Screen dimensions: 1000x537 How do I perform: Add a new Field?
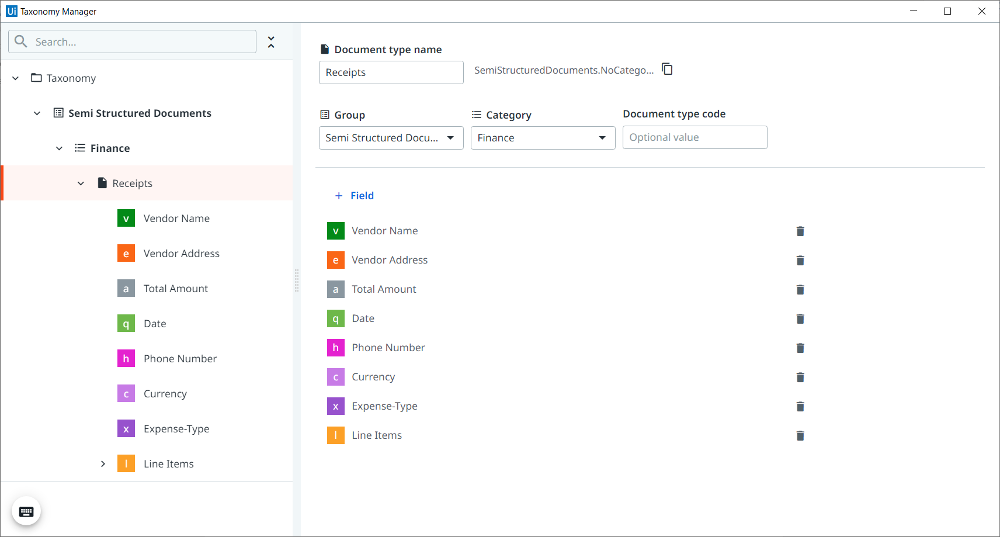(355, 196)
